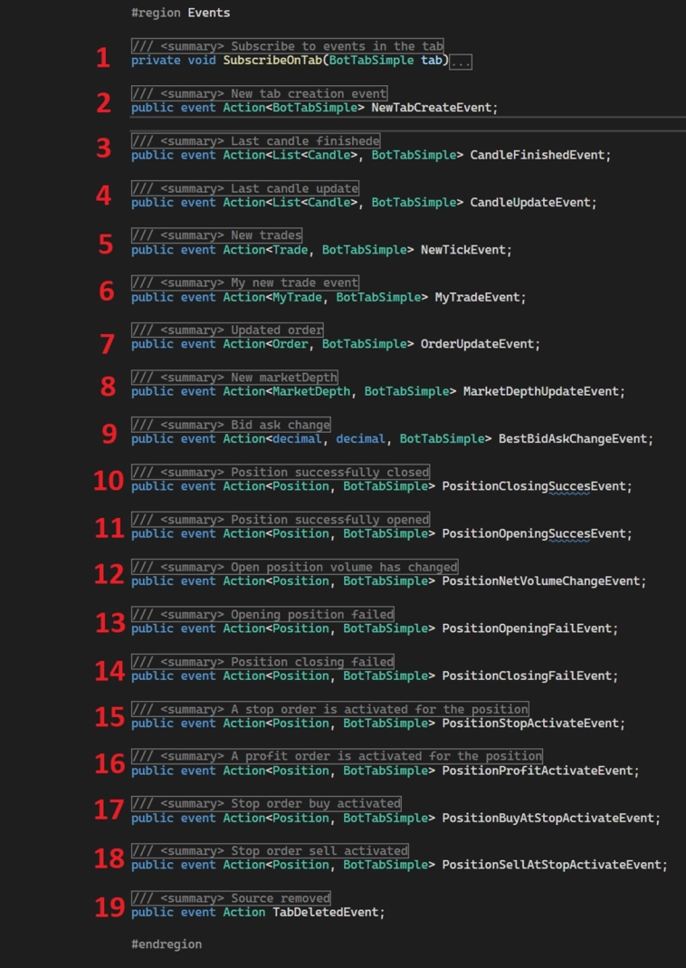
Task: Click the PositionBuyAtStopActivateEvent identifier
Action: (548, 819)
